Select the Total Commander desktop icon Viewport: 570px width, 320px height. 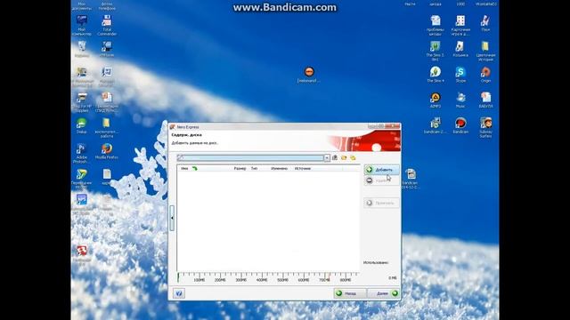tap(107, 26)
